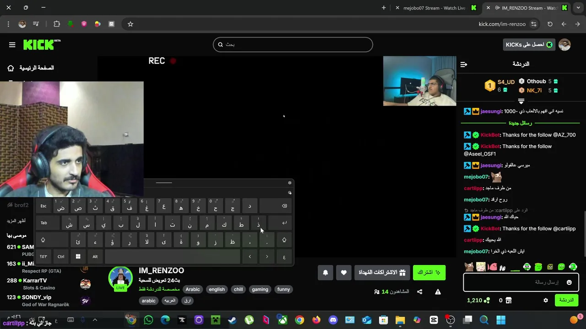Open the Chrome three-dot menu
The width and height of the screenshot is (586, 329).
pyautogui.click(x=8, y=24)
